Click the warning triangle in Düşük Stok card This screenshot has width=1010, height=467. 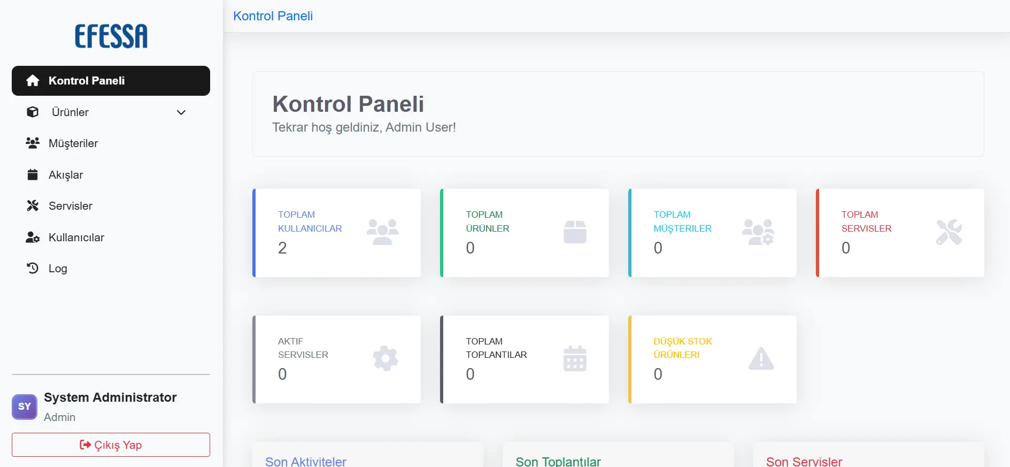coord(761,359)
